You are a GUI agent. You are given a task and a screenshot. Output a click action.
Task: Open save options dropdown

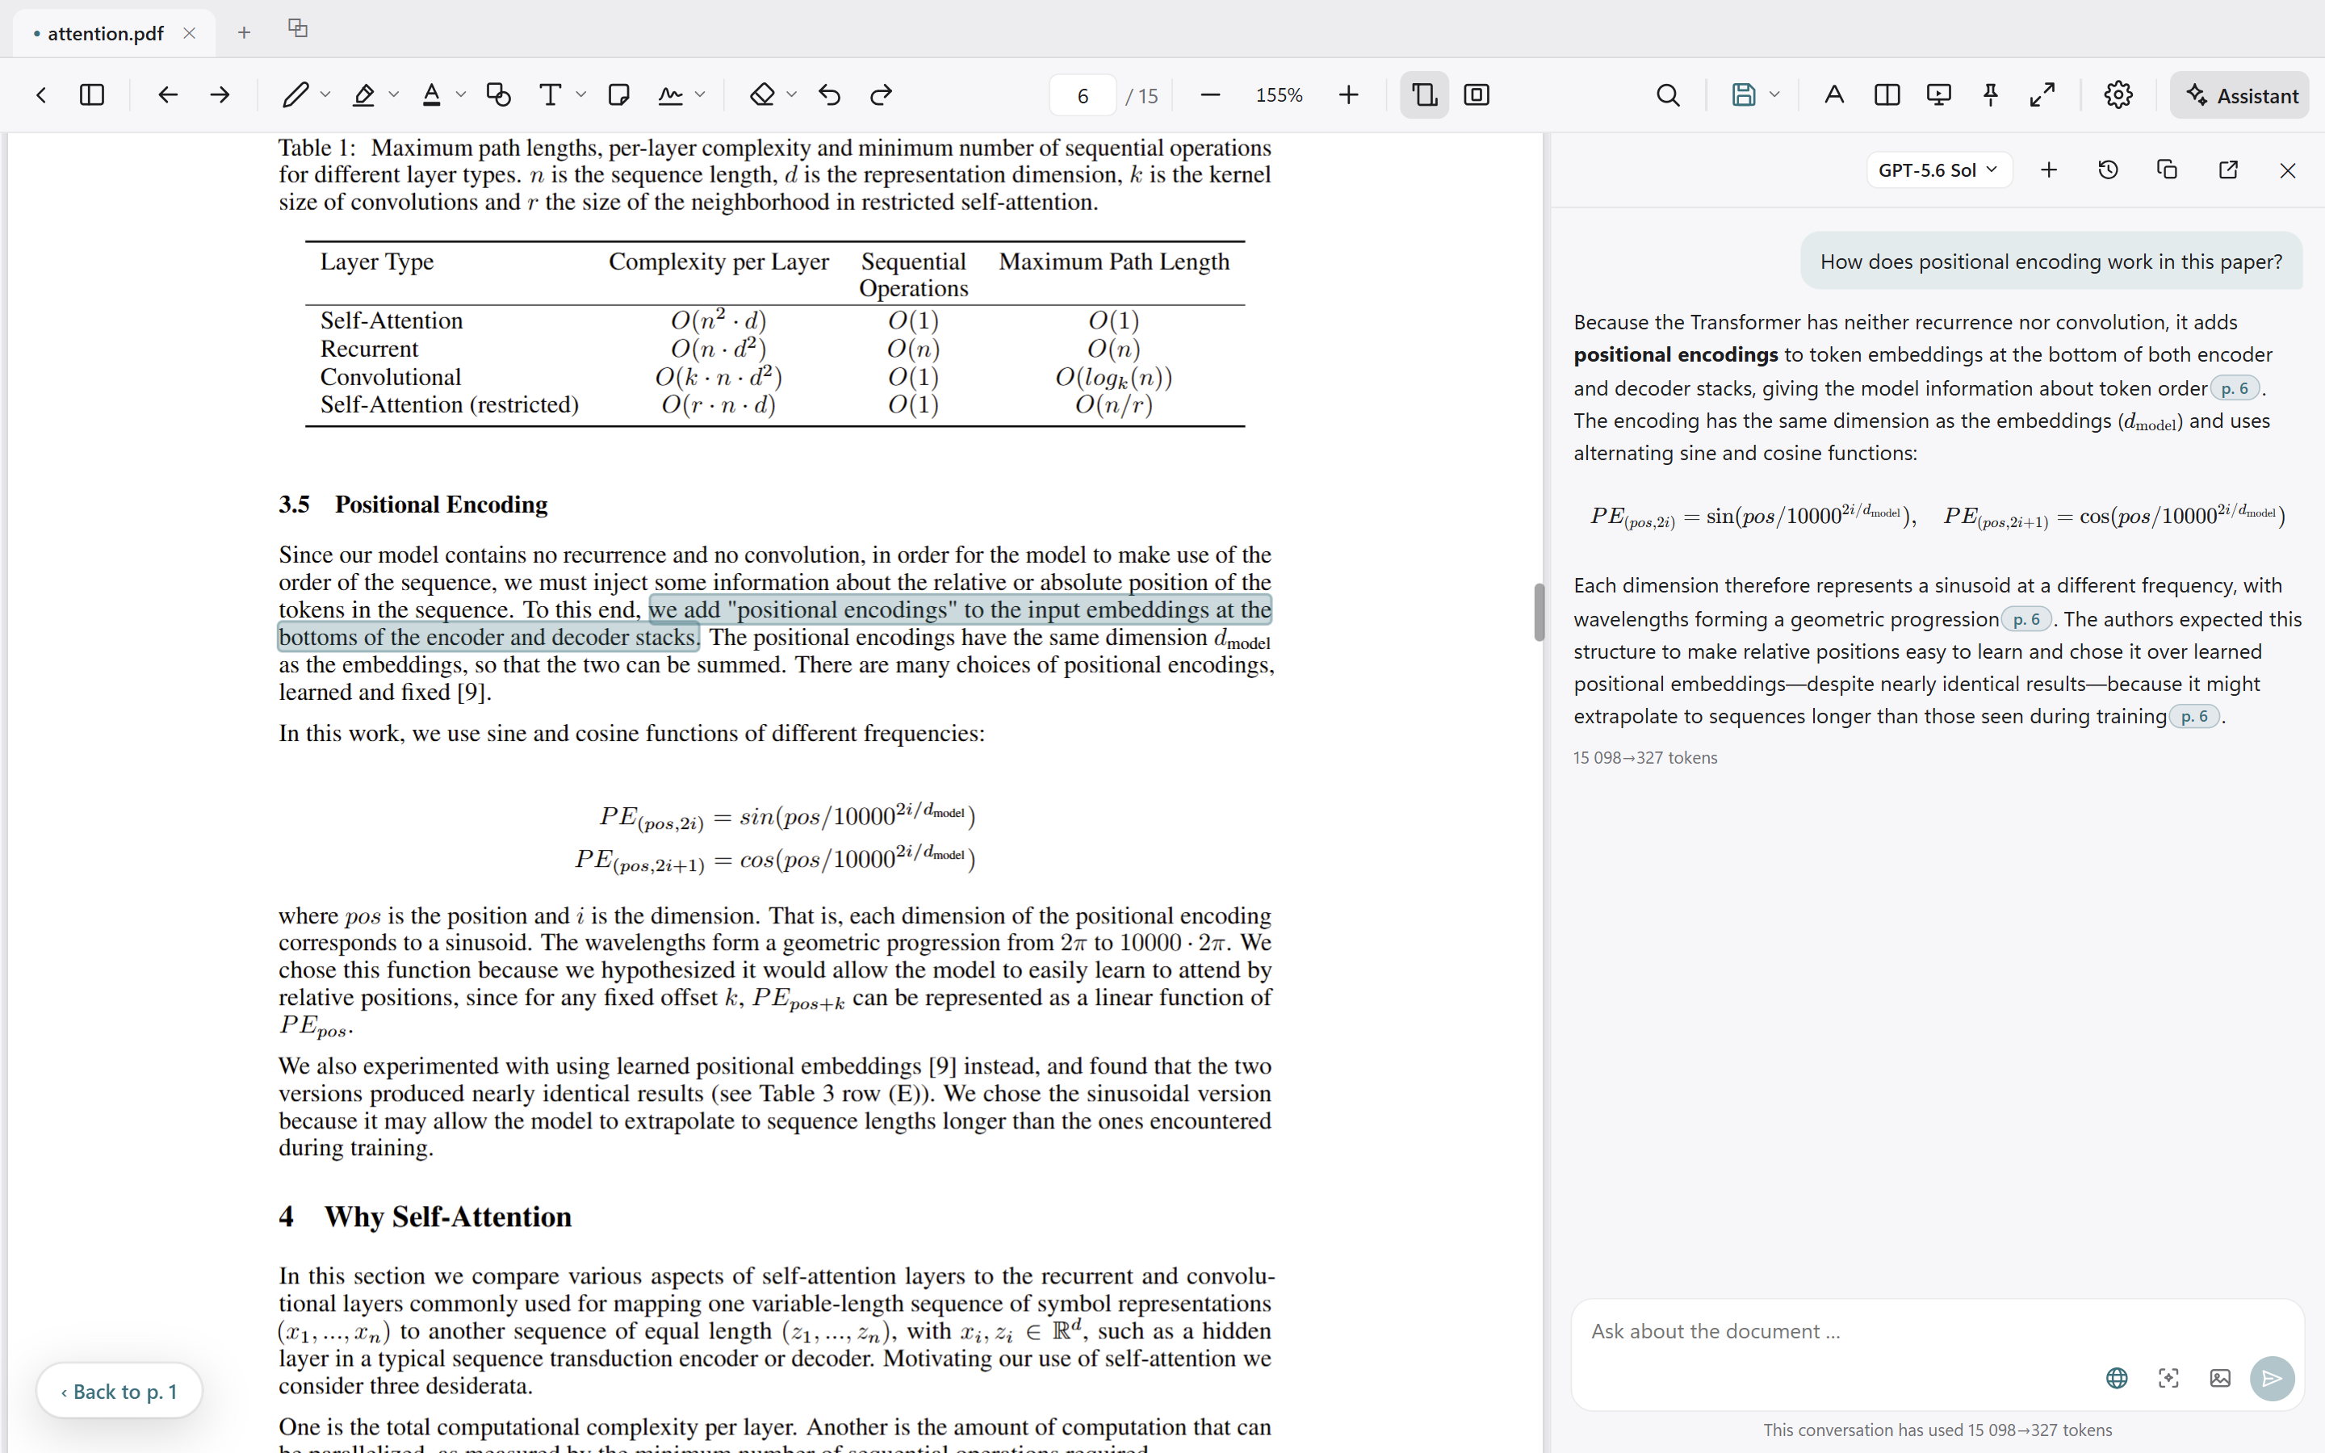click(1774, 94)
